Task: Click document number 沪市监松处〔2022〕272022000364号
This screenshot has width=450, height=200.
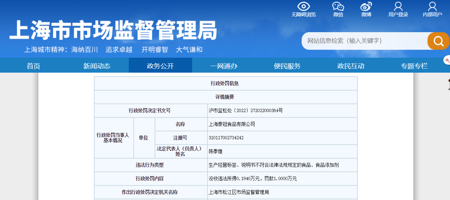Action: pyautogui.click(x=246, y=111)
